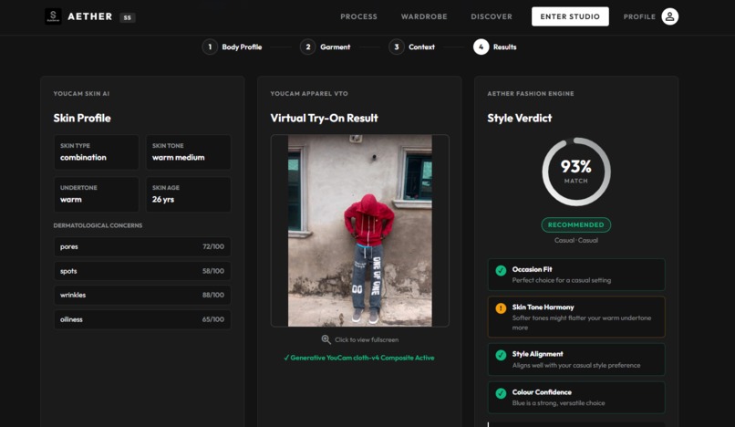735x427 pixels.
Task: Click the Style Verdict heading
Action: coord(520,119)
